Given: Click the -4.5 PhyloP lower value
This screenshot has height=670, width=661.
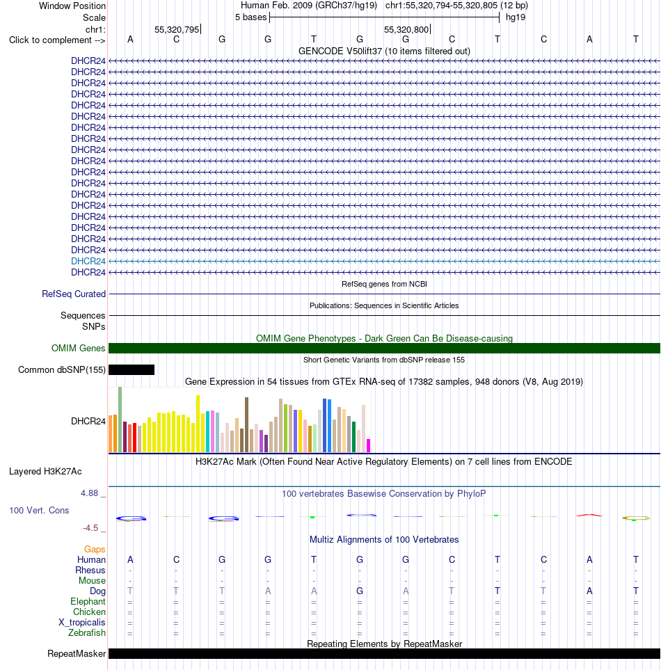Looking at the screenshot, I should click(x=90, y=528).
